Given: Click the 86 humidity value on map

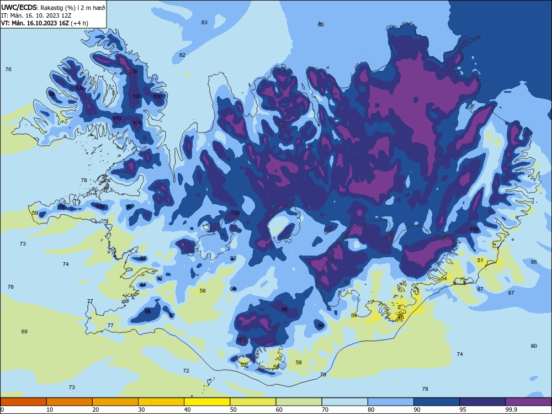Looking at the screenshot, I should [534, 262].
